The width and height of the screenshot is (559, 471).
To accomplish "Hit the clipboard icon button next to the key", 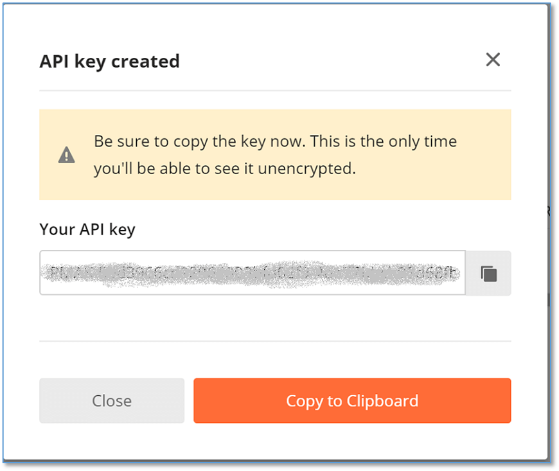I will tap(488, 274).
